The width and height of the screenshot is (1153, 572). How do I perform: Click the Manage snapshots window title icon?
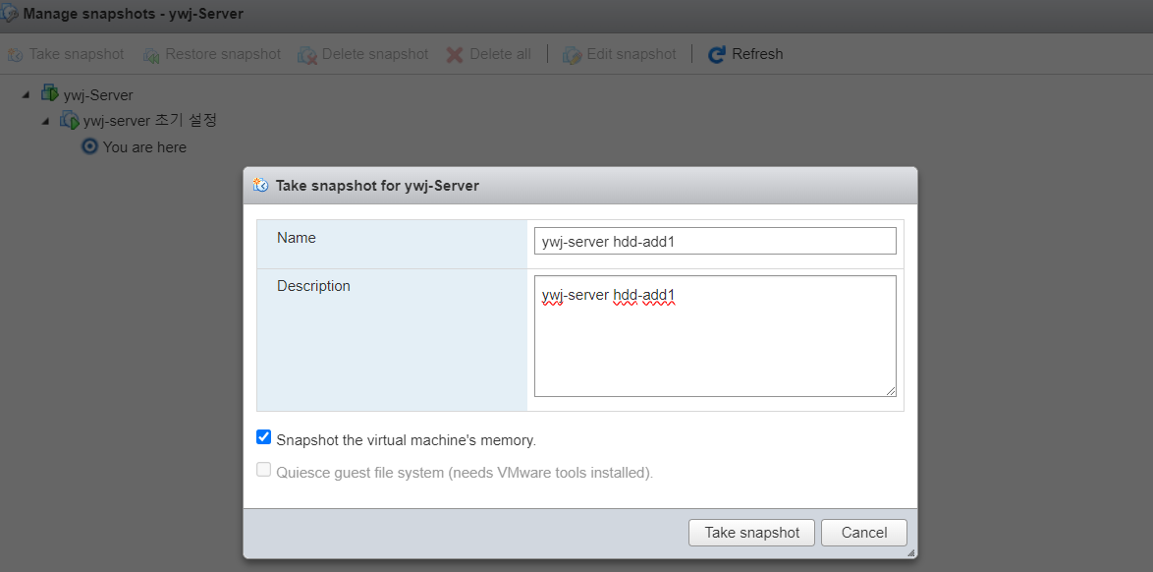(10, 13)
